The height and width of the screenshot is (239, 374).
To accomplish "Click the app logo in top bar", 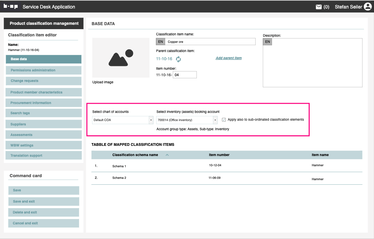I will pos(11,6).
